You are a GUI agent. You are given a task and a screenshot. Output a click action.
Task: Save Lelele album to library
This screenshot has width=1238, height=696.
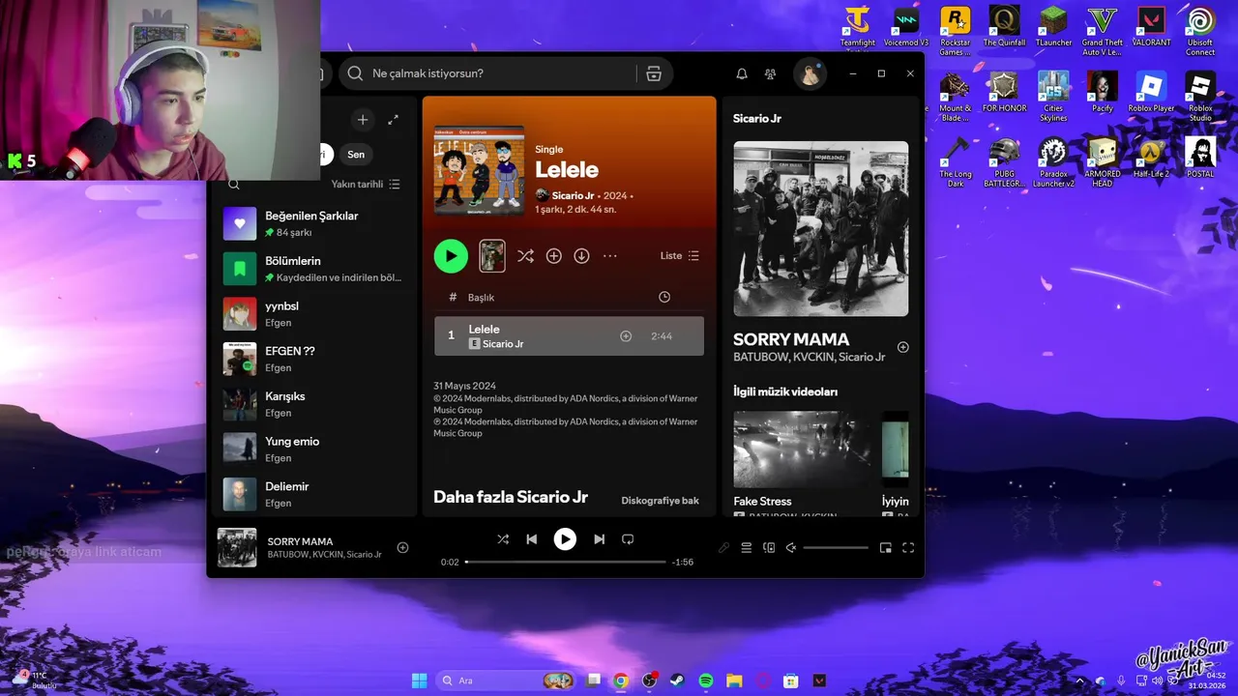[x=553, y=256]
